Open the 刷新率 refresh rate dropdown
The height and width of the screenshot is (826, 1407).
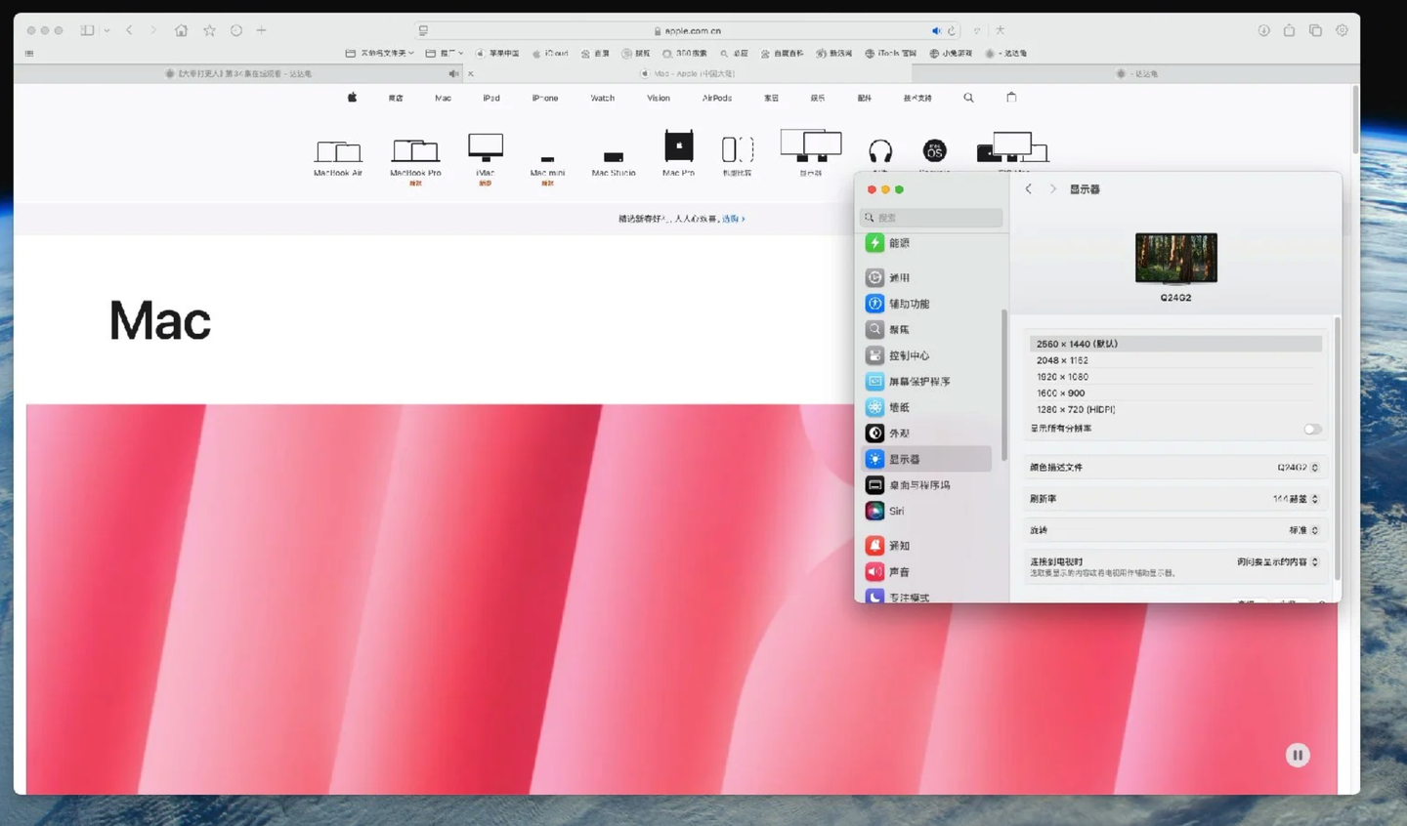click(1296, 499)
